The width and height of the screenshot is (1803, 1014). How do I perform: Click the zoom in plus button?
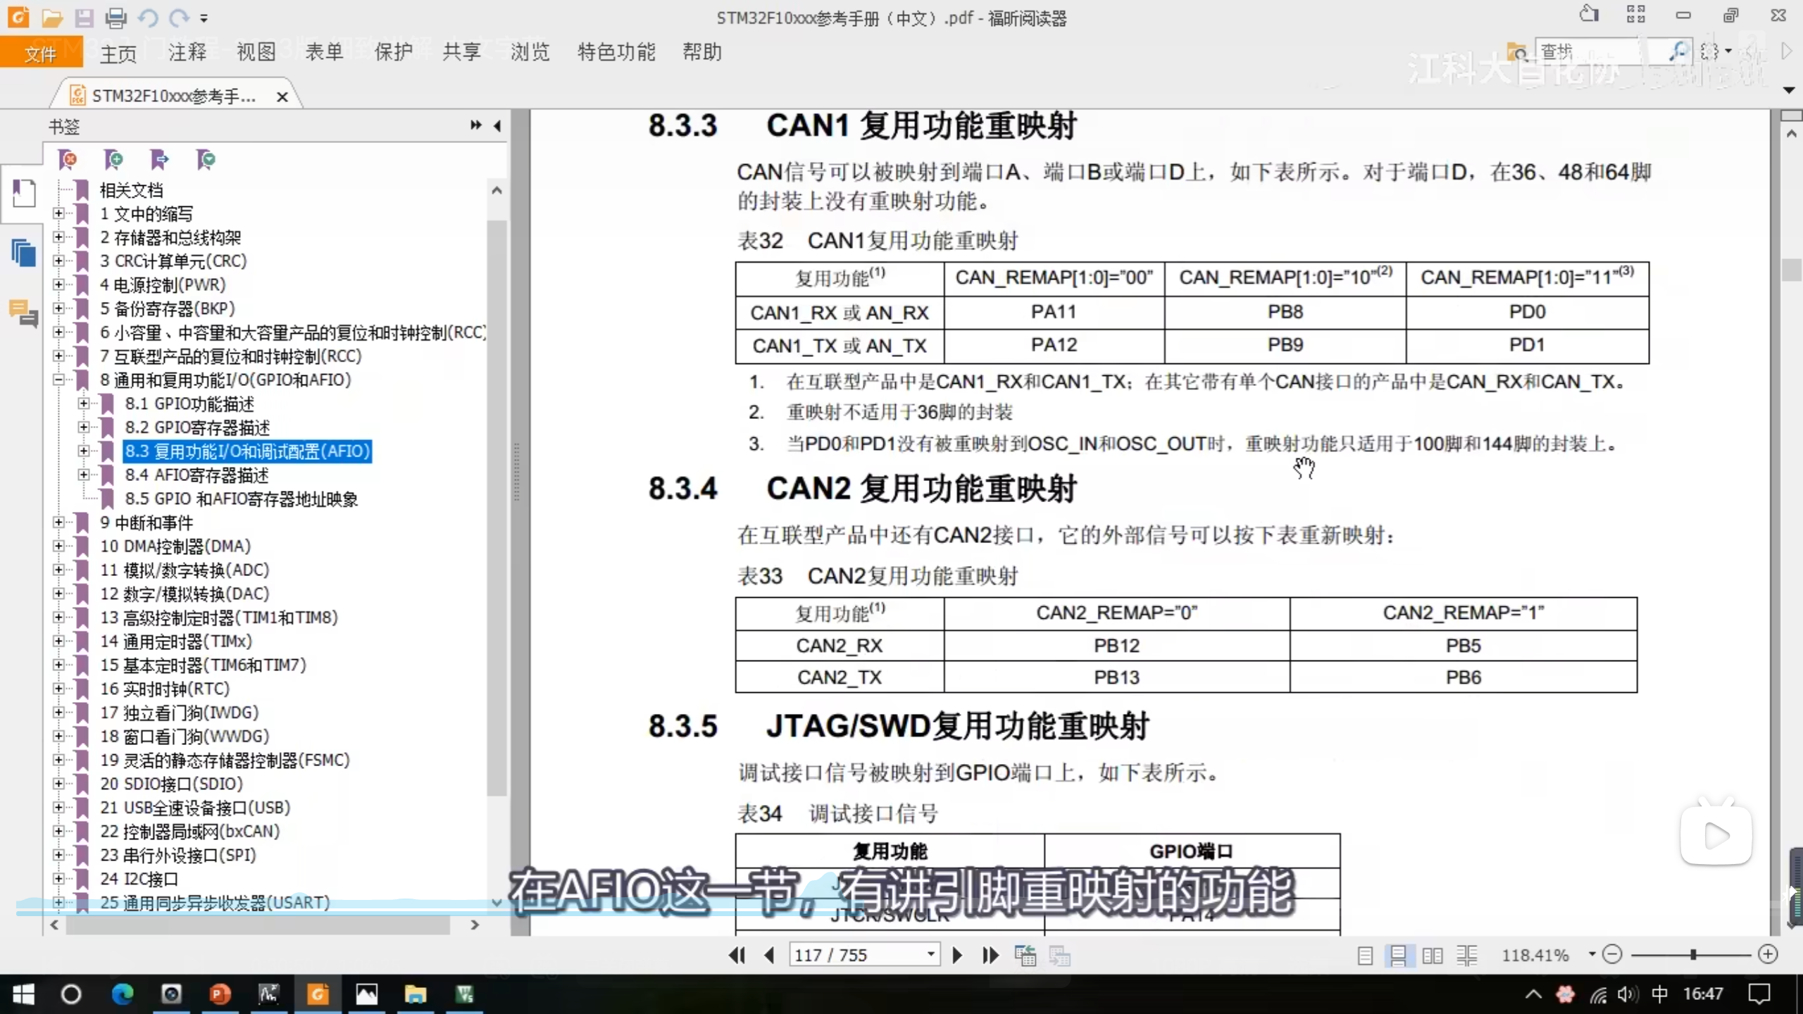pyautogui.click(x=1768, y=954)
